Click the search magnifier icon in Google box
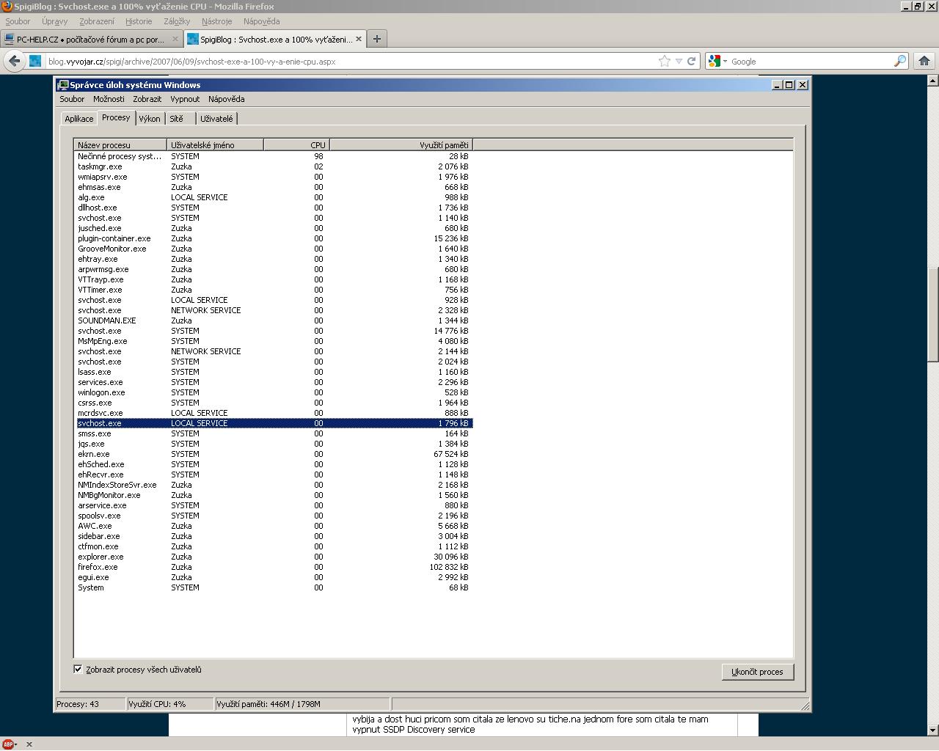The image size is (939, 751). (899, 62)
